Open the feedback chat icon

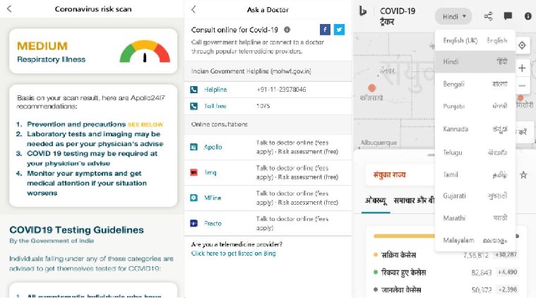pyautogui.click(x=508, y=16)
